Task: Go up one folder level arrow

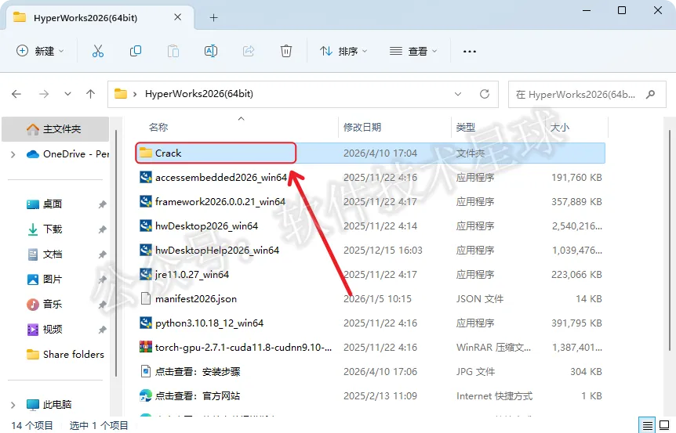Action: click(x=90, y=94)
